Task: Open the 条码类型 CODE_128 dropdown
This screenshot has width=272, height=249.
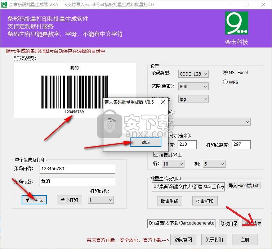Action: pos(193,74)
